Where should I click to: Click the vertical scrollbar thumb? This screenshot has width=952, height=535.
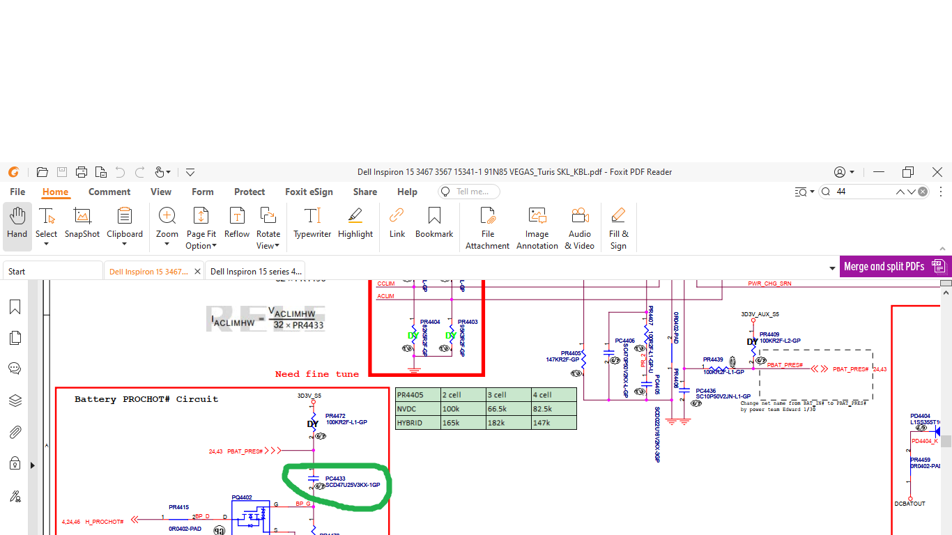[946, 441]
